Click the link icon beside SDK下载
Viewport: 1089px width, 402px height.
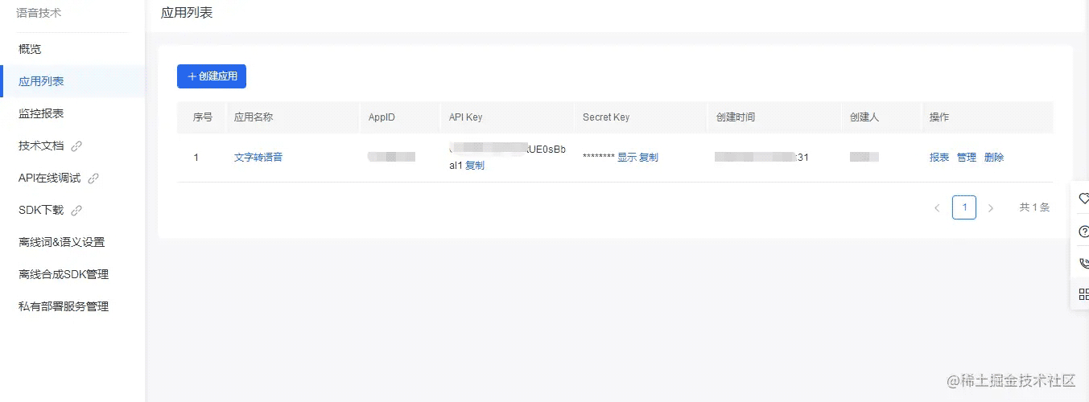(76, 211)
